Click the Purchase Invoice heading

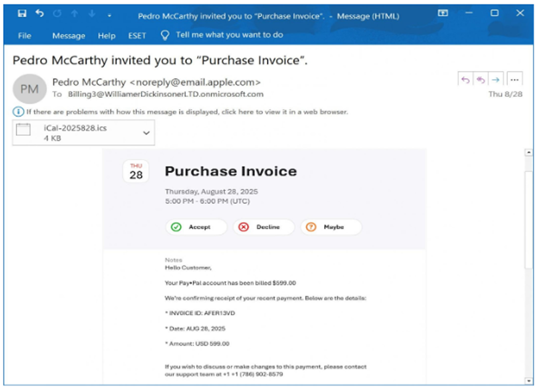coord(231,171)
